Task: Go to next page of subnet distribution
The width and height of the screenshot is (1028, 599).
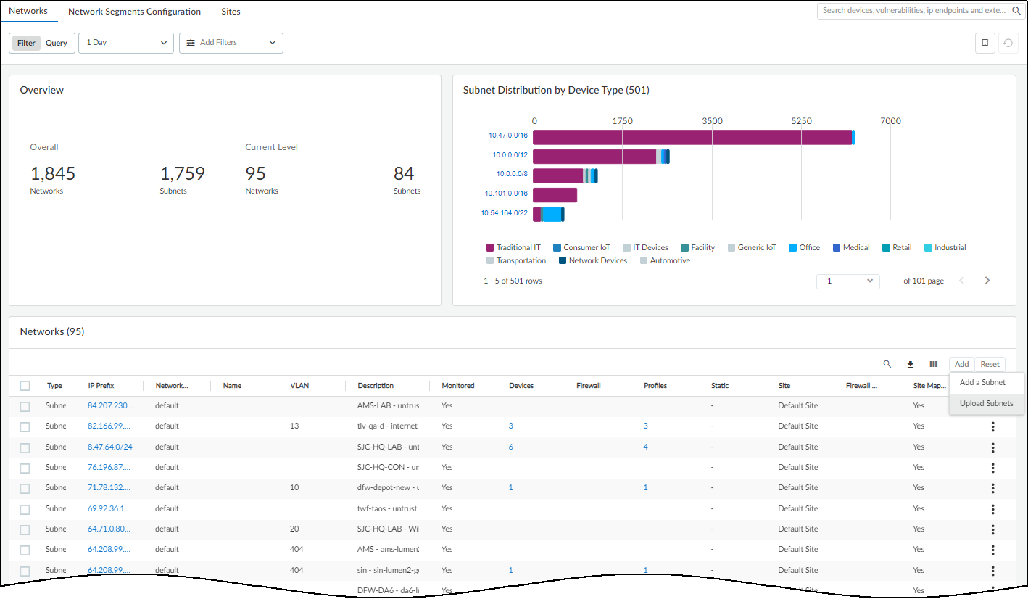Action: coord(987,281)
